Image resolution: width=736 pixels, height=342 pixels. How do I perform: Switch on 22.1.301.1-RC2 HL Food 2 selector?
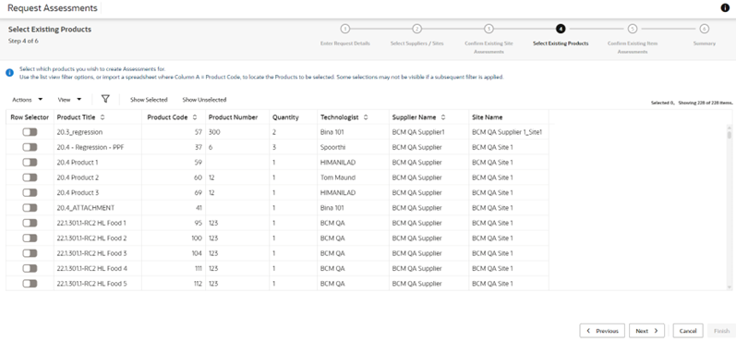[30, 238]
